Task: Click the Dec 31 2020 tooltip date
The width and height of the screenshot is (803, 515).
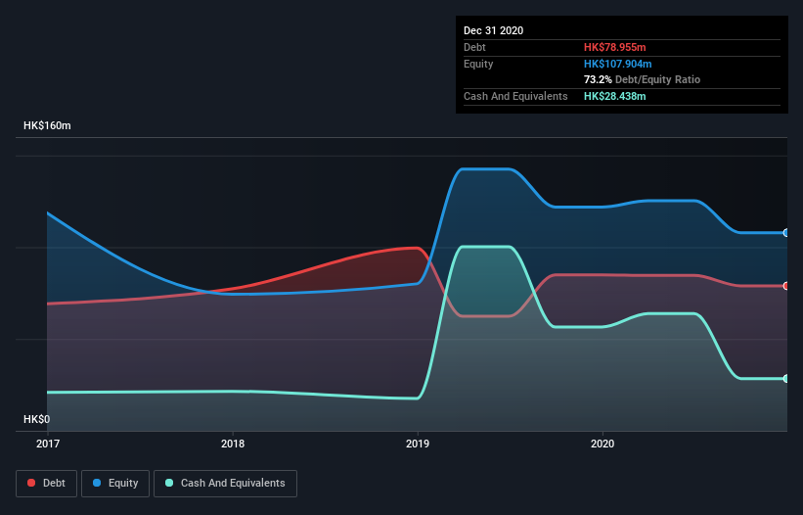Action: tap(493, 30)
